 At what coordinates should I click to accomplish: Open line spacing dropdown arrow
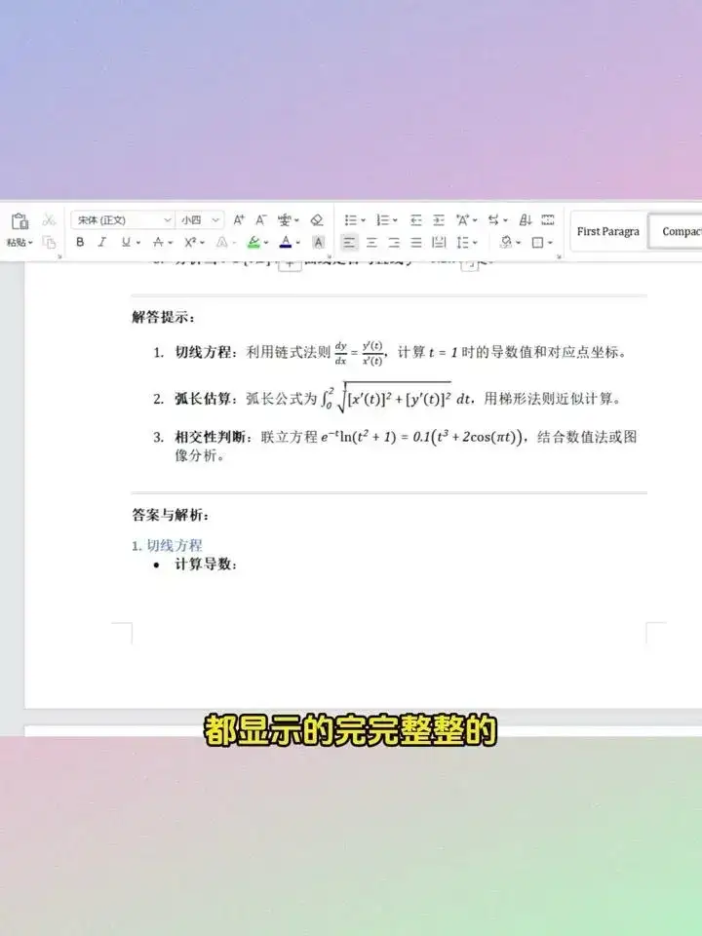[x=475, y=243]
